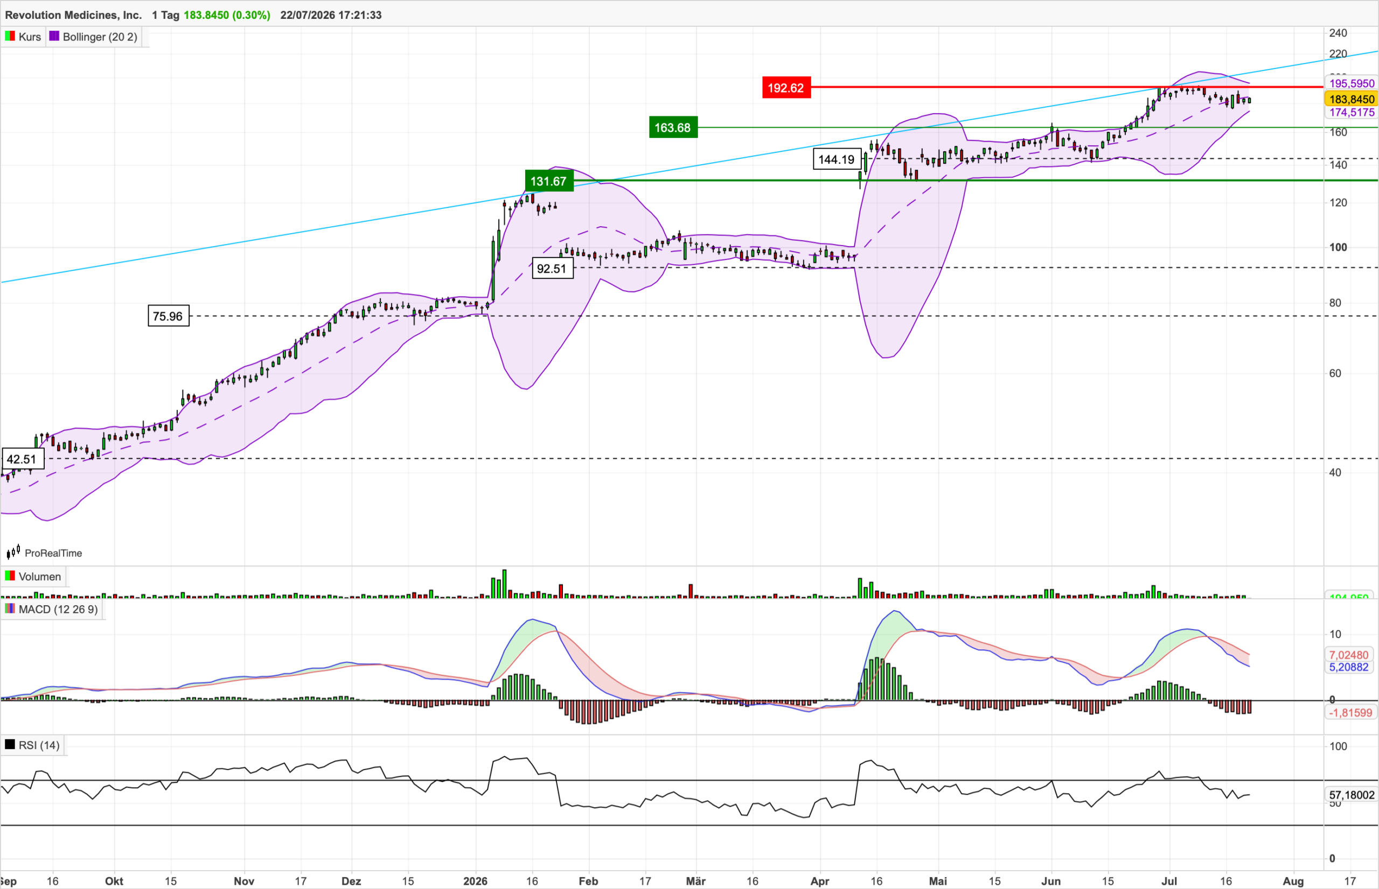This screenshot has height=889, width=1379.
Task: Click the 160 price axis tick
Action: [x=1338, y=132]
